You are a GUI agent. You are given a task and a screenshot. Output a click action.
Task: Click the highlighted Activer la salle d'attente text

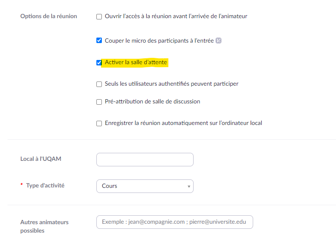pos(136,62)
